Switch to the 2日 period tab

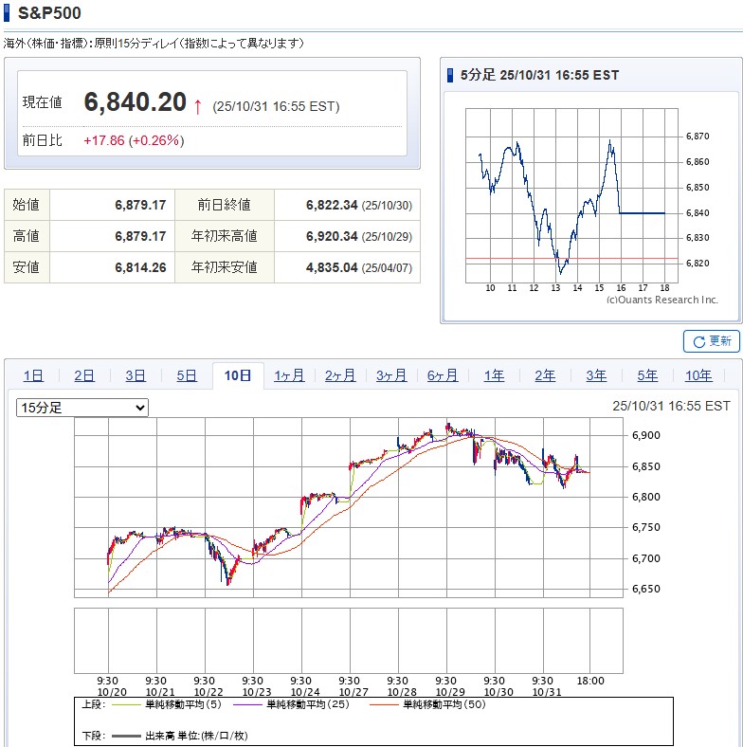(84, 375)
